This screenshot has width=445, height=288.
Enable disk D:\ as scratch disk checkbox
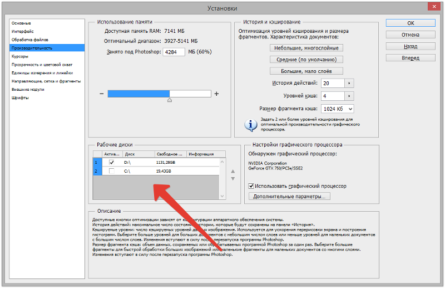(112, 162)
